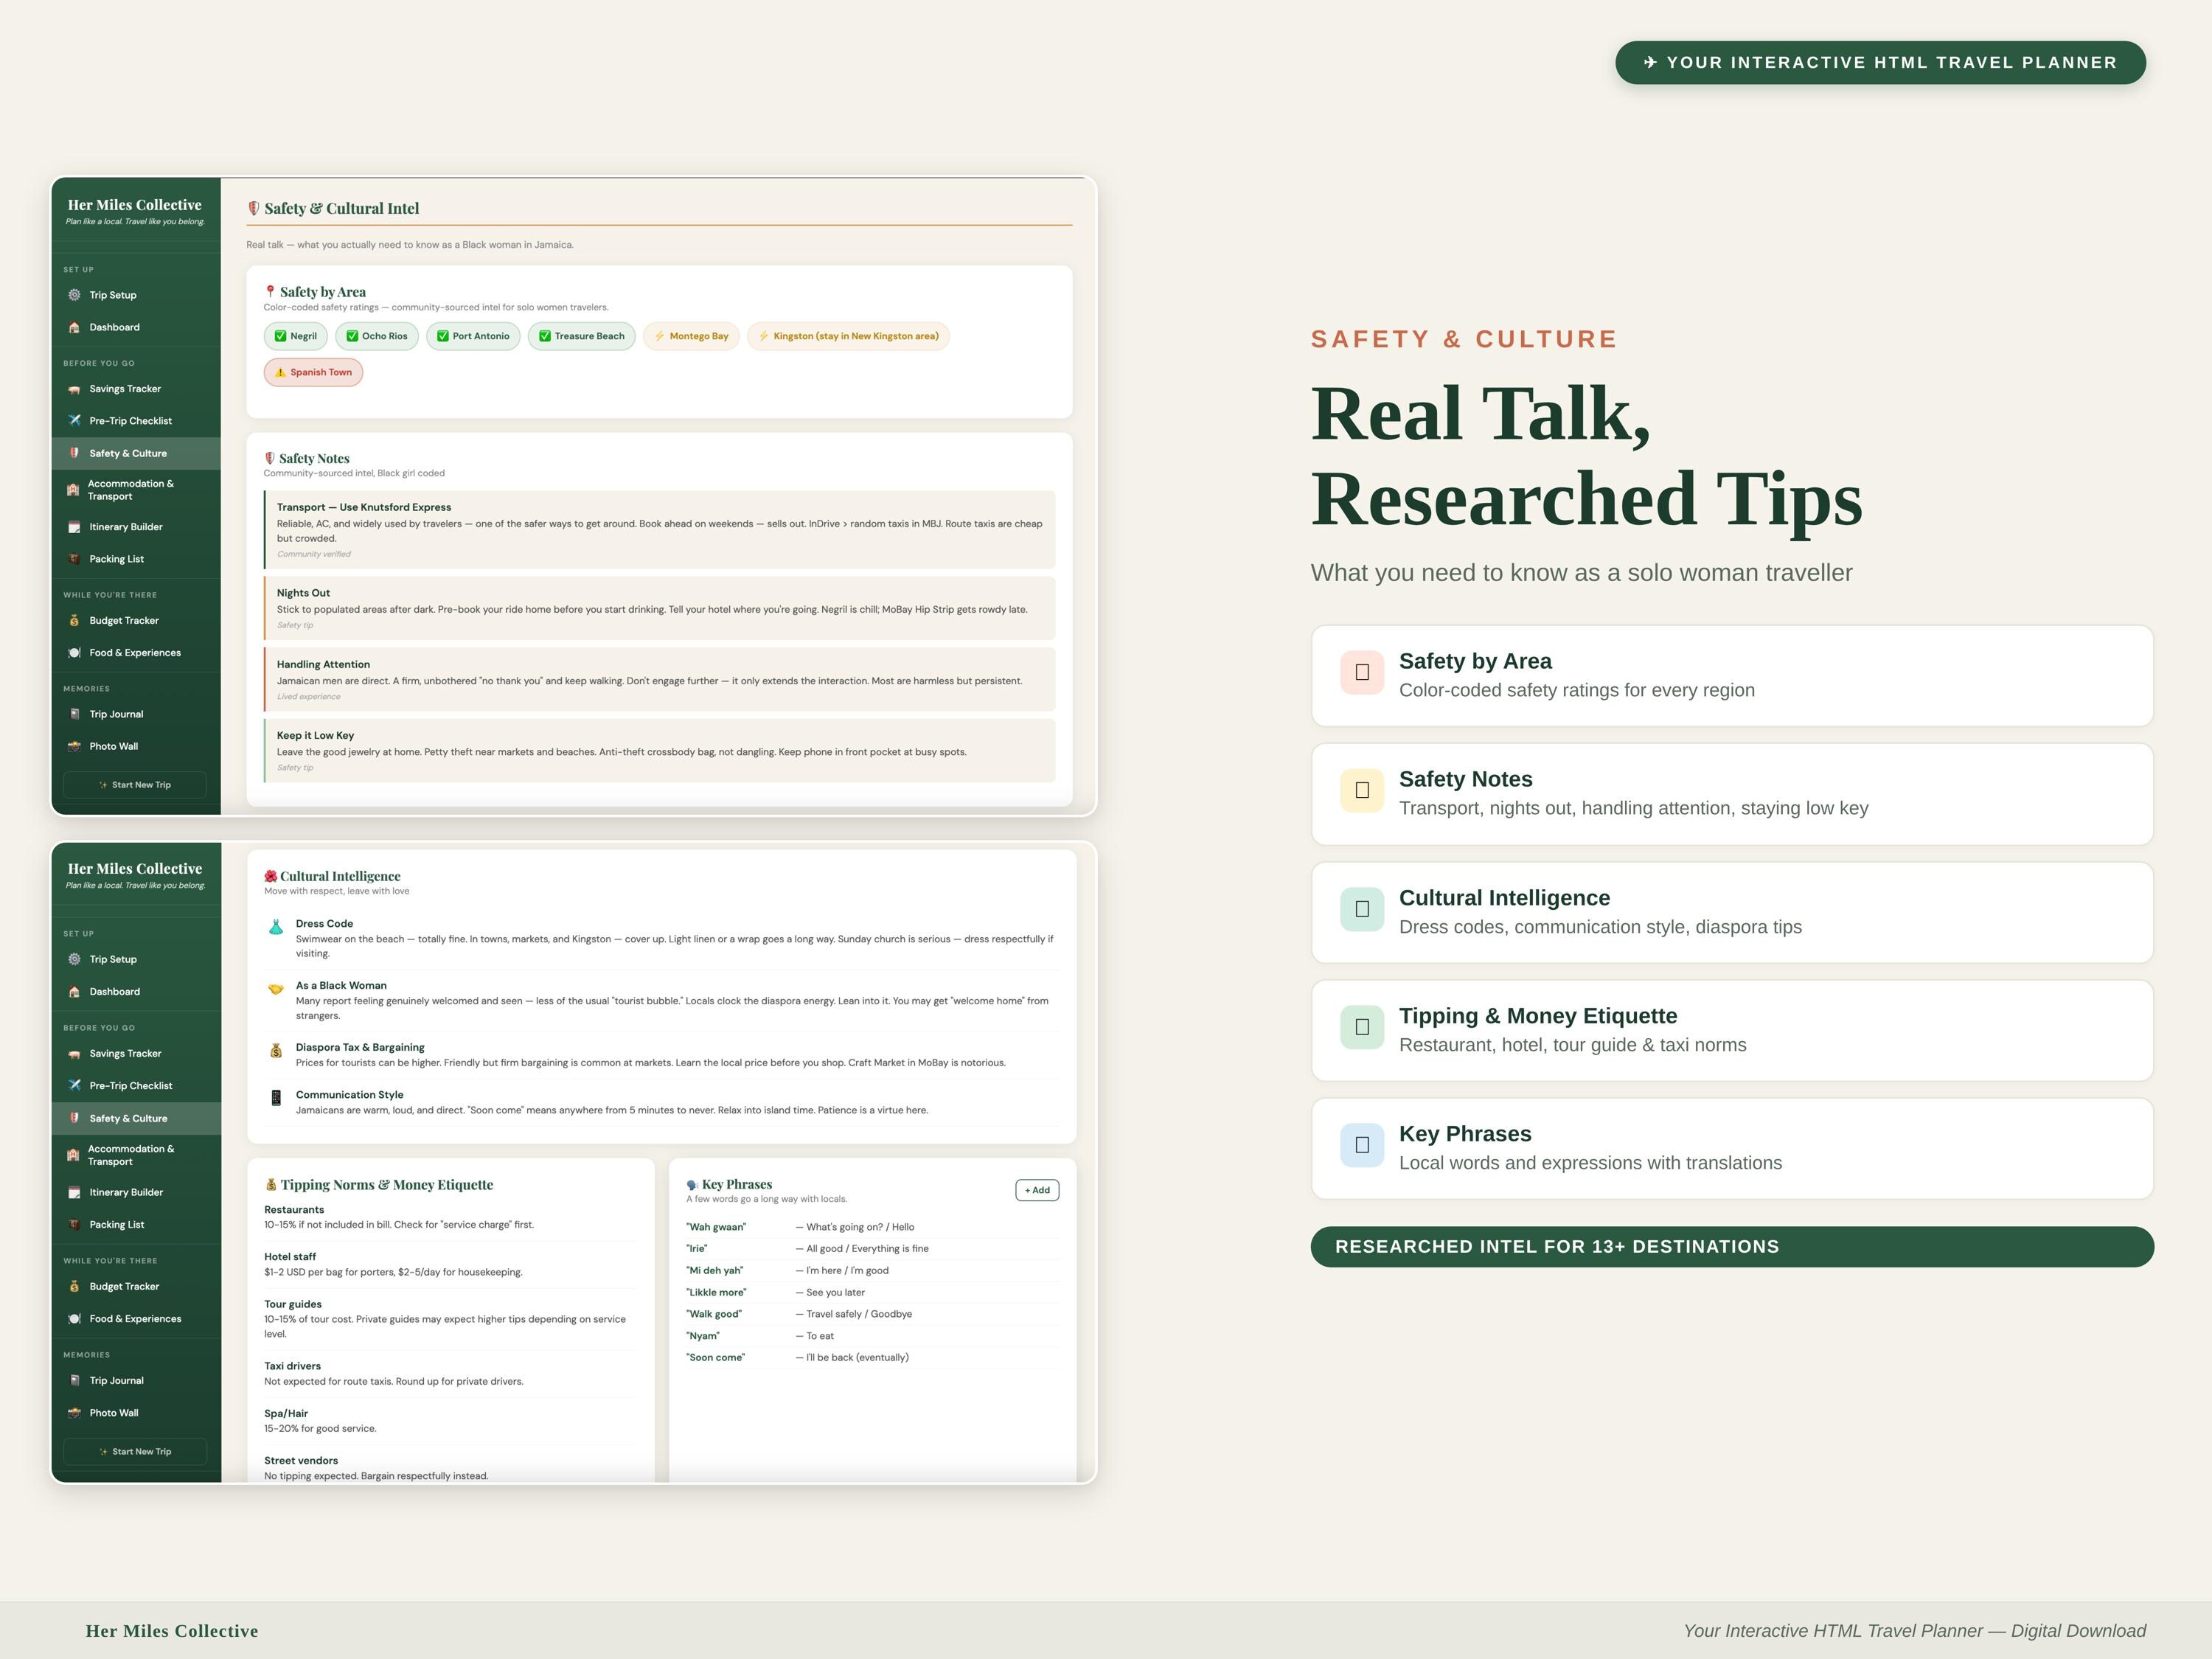
Task: Click the Packing List suitcase icon in lower planner
Action: [x=74, y=1224]
